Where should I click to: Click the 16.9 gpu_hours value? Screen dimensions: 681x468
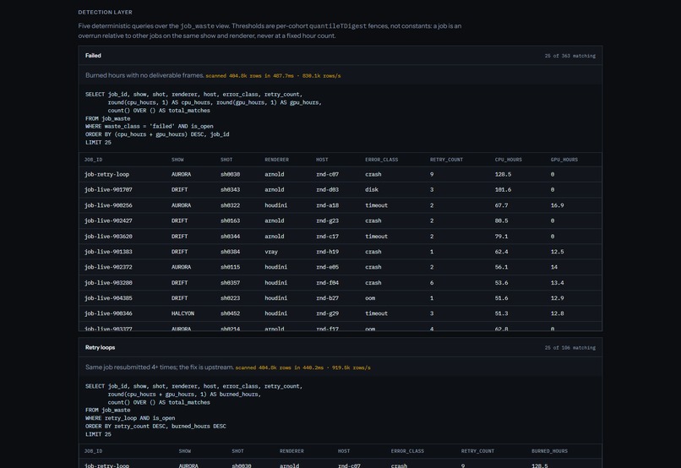click(x=558, y=205)
